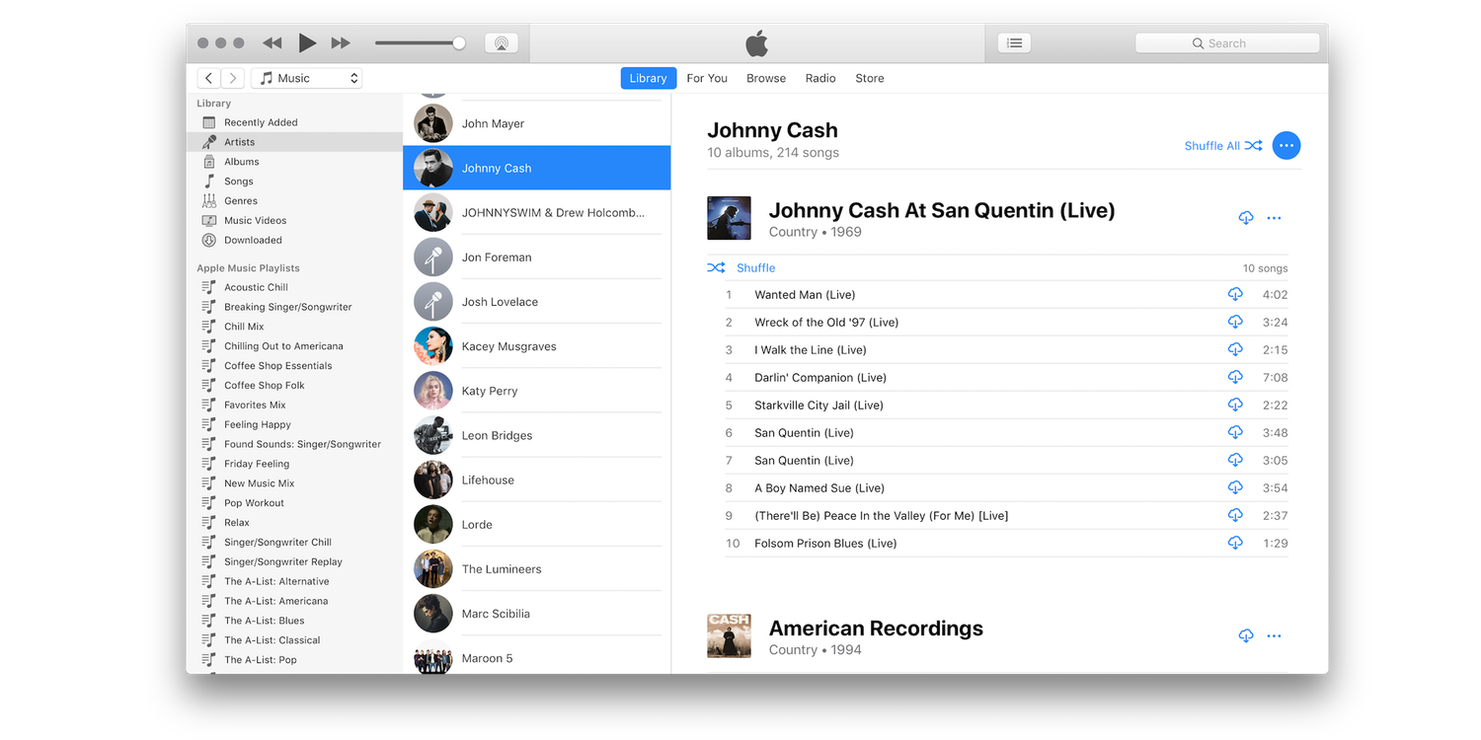Open the Up Next list icon
The width and height of the screenshot is (1481, 740).
[x=1014, y=43]
